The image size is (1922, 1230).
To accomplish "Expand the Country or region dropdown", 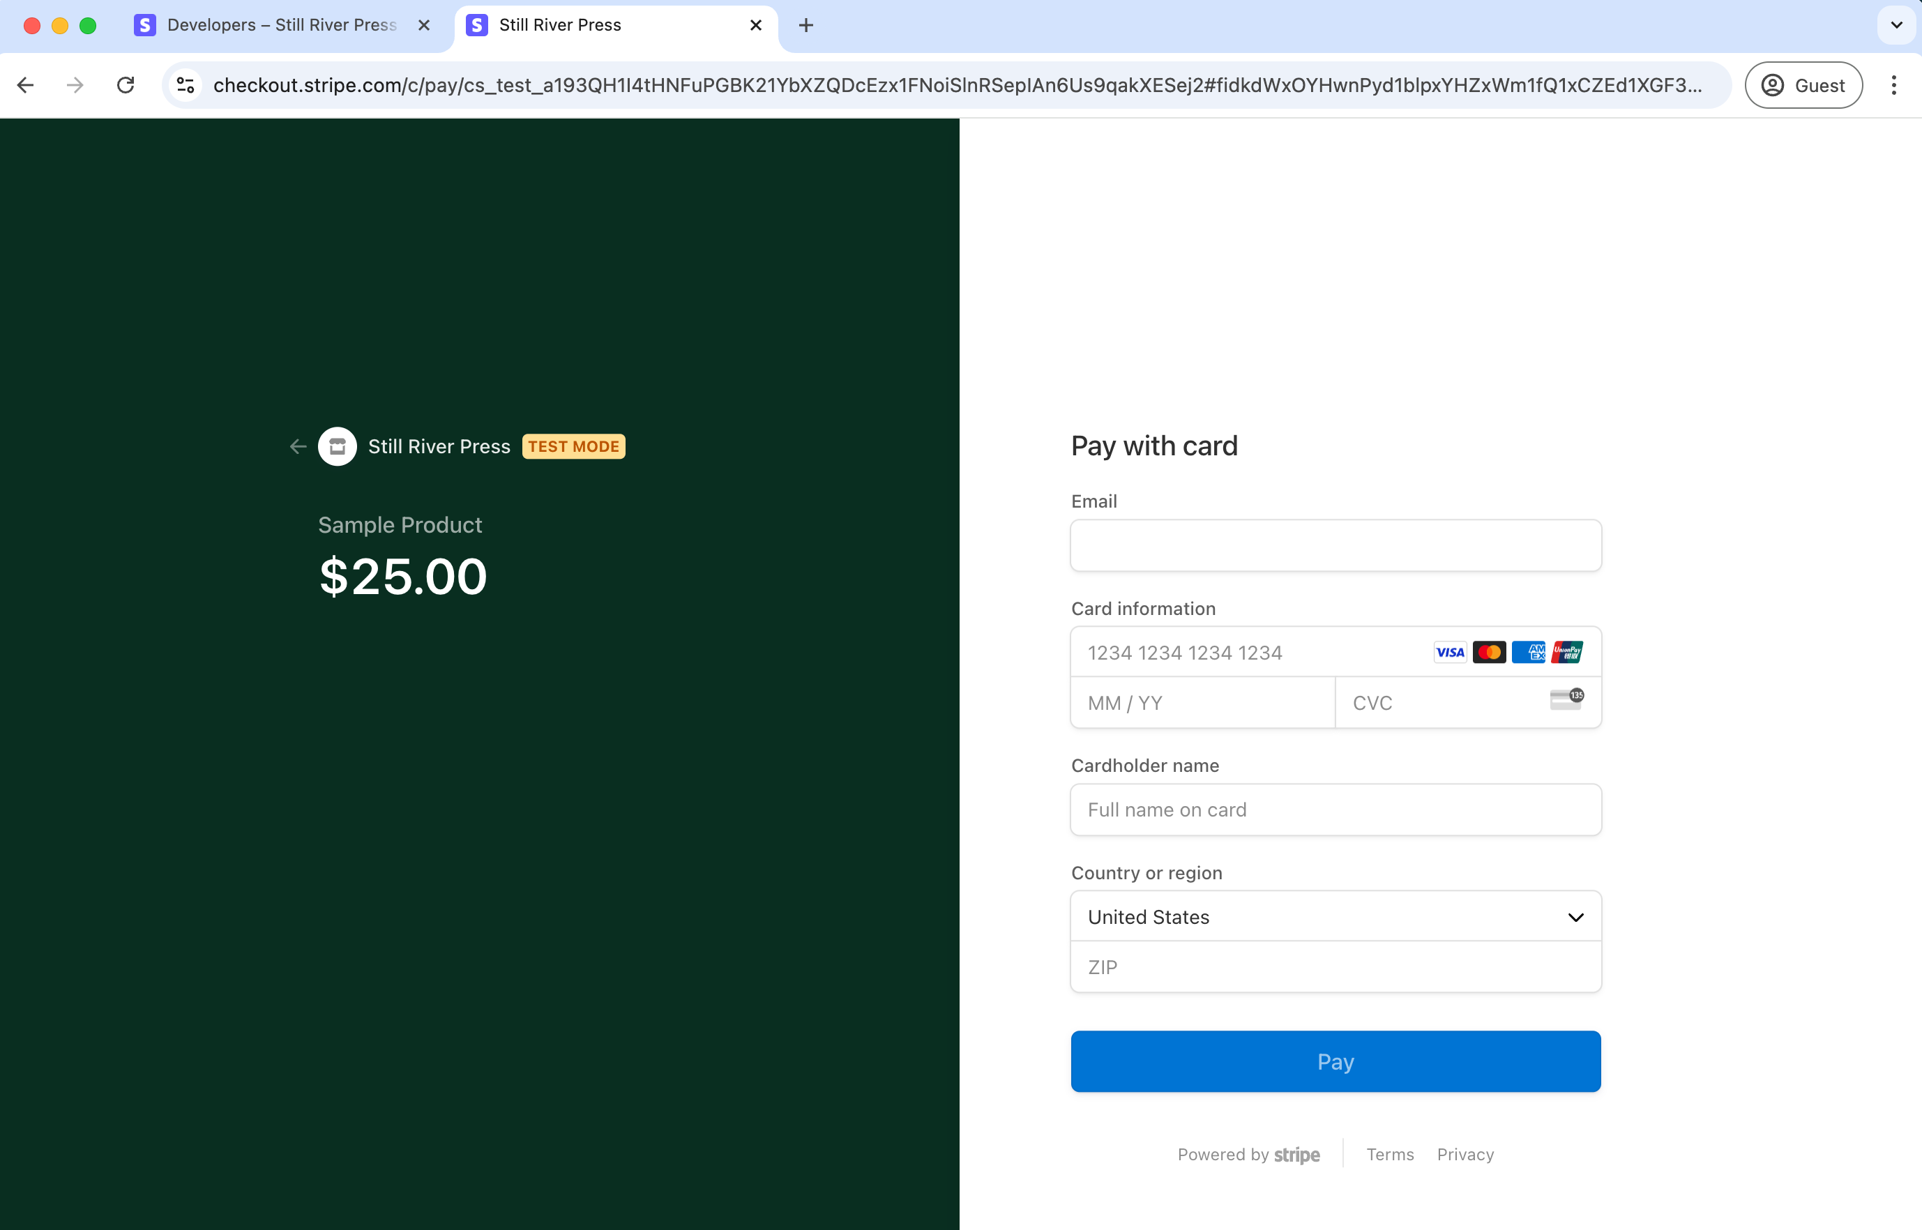I will (x=1335, y=916).
